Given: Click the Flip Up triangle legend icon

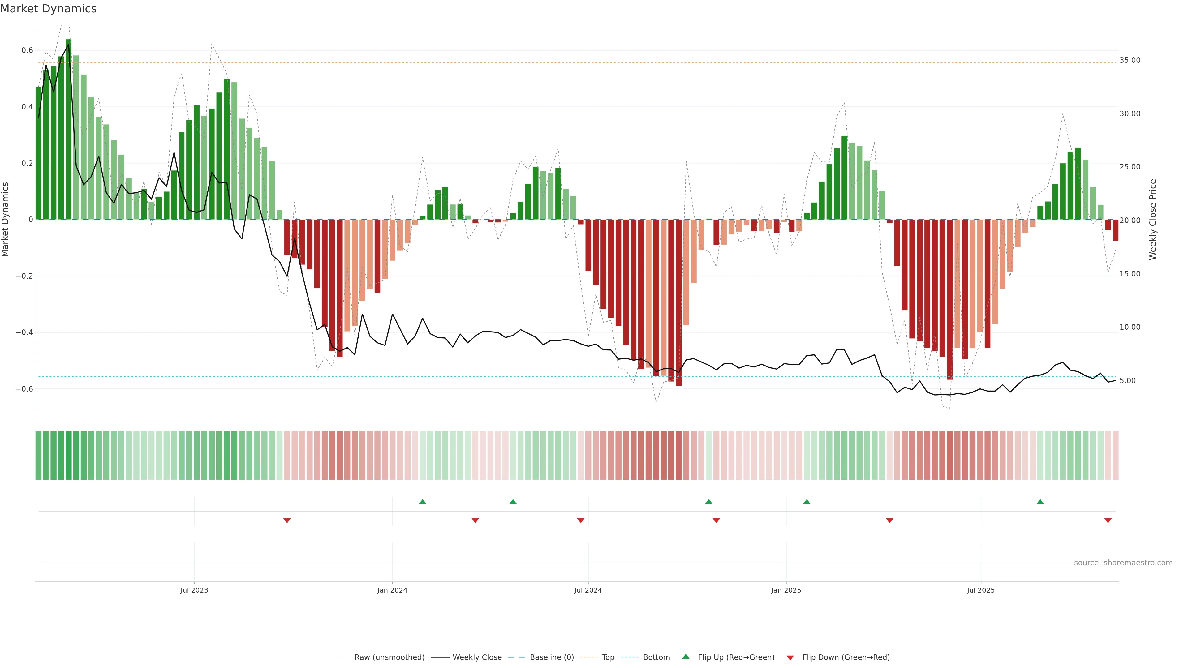Looking at the screenshot, I should click(x=686, y=657).
